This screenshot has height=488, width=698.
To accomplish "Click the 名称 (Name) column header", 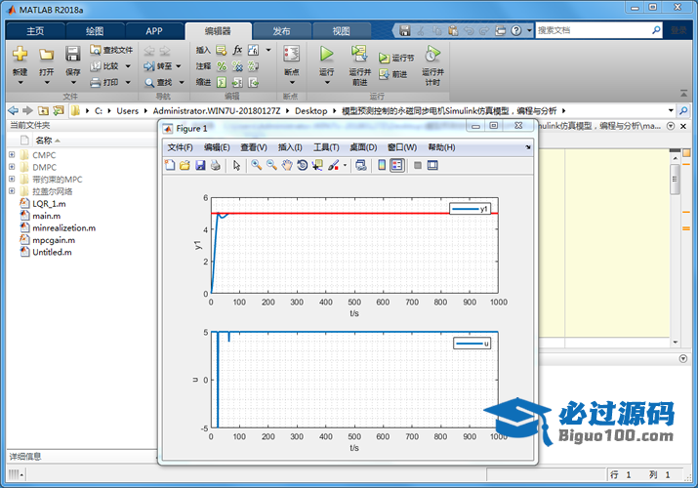I will click(44, 141).
